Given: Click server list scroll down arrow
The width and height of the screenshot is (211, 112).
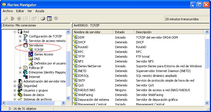Looking at the screenshot, I should (207, 103).
